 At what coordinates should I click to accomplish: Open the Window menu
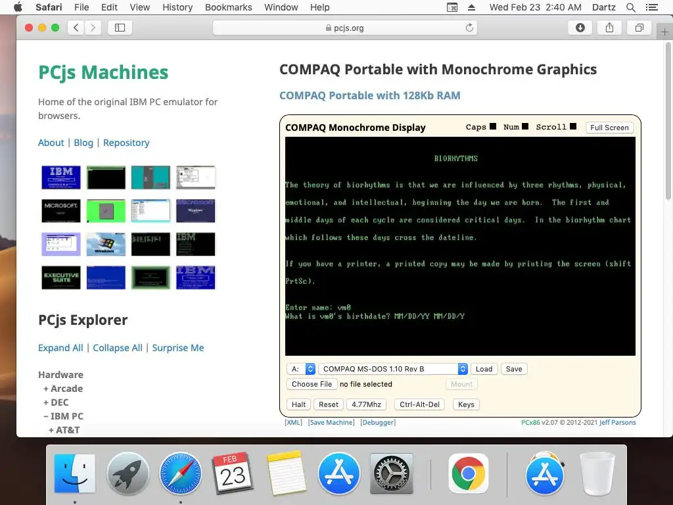281,7
